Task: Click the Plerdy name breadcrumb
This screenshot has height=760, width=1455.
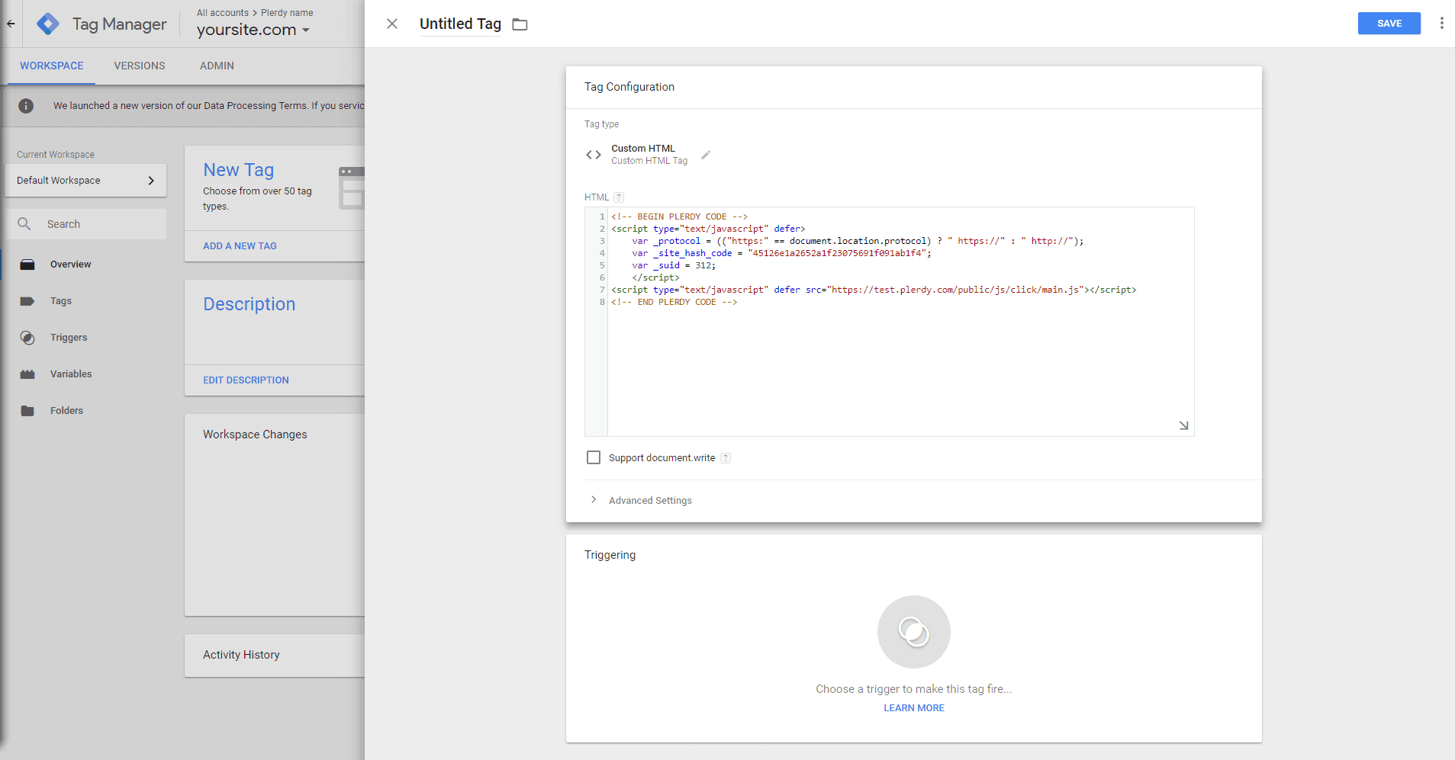Action: coord(287,13)
